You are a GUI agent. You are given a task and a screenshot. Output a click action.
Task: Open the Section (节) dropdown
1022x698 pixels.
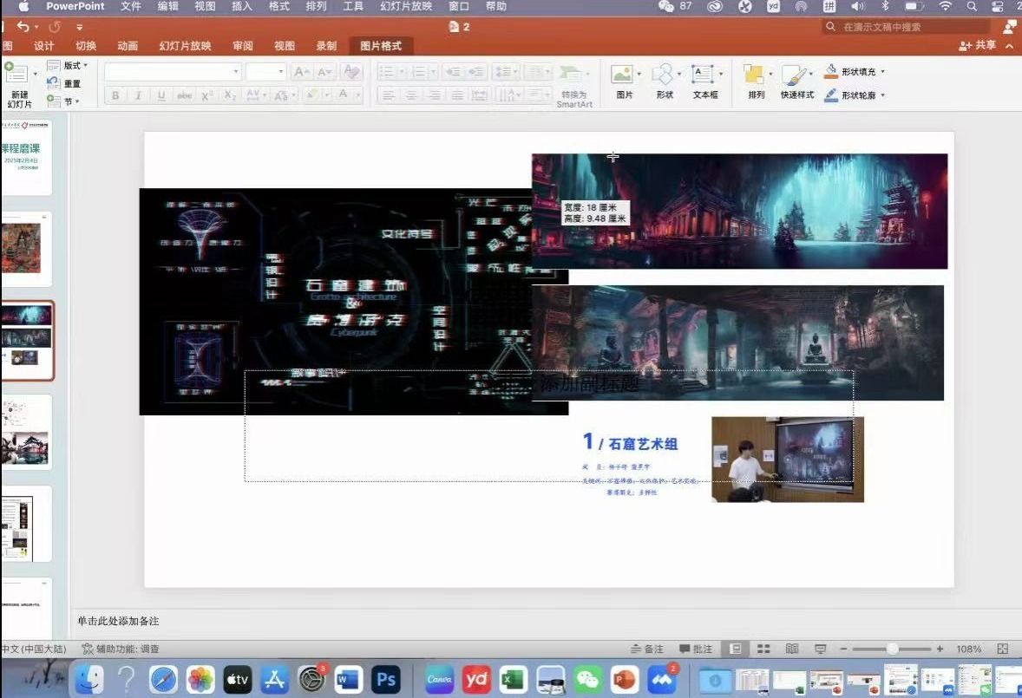point(62,101)
